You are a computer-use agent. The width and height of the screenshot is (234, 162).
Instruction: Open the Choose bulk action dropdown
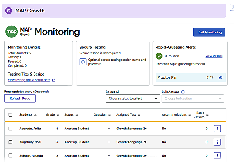coord(193,99)
